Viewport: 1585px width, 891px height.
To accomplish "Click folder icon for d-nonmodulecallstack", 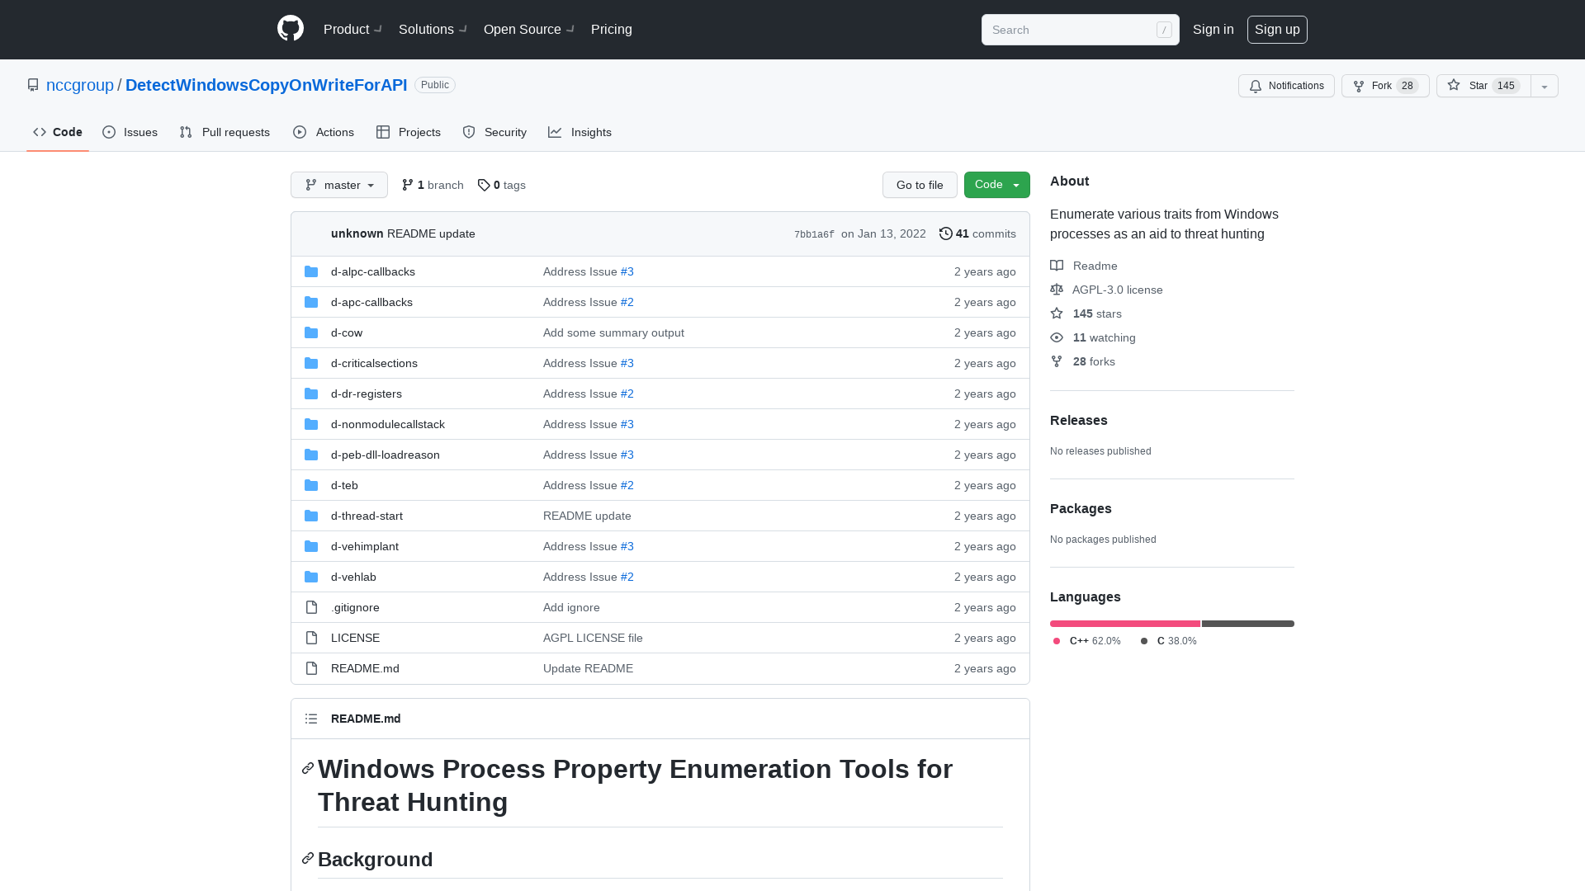I will click(x=311, y=424).
